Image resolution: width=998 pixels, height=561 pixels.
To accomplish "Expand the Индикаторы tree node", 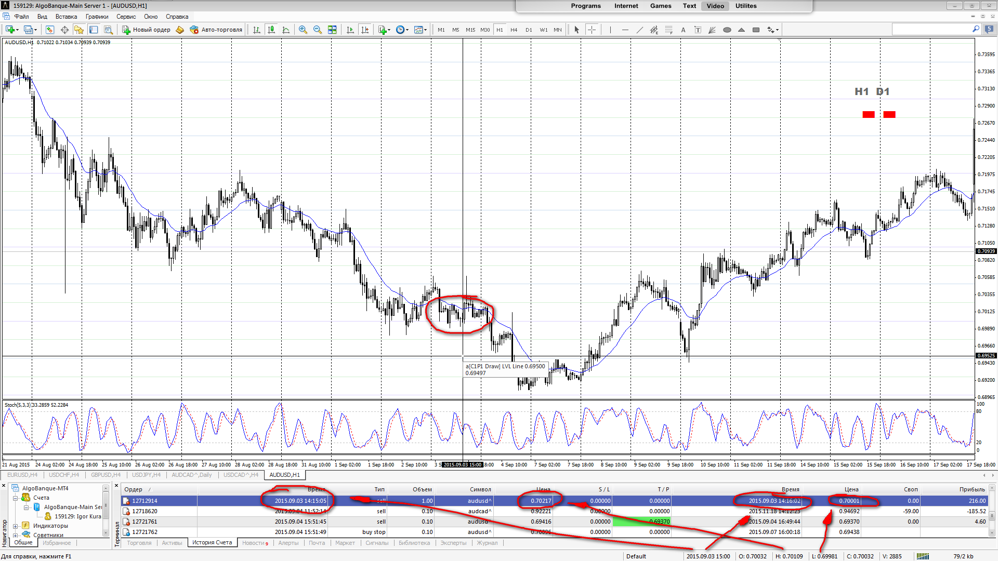I will click(x=16, y=526).
